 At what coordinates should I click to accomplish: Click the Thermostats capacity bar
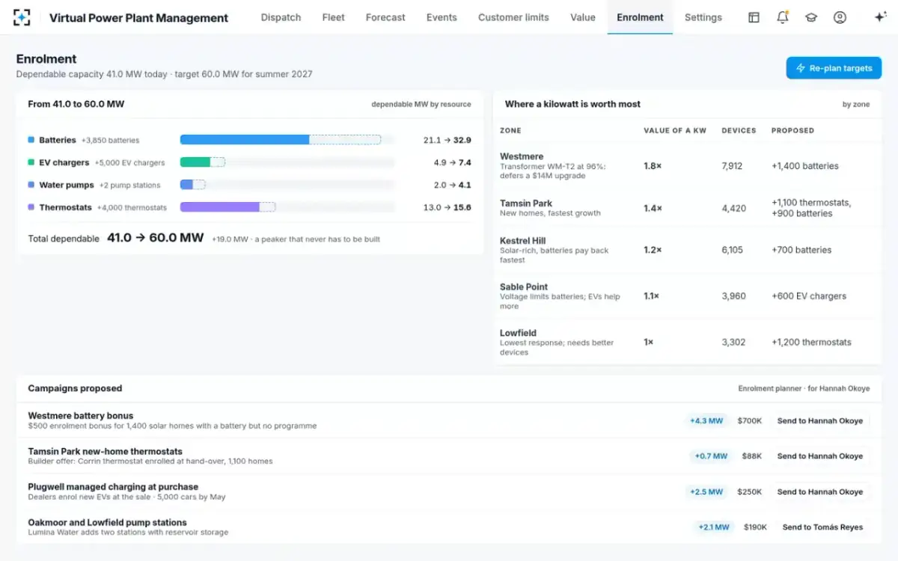(x=287, y=207)
